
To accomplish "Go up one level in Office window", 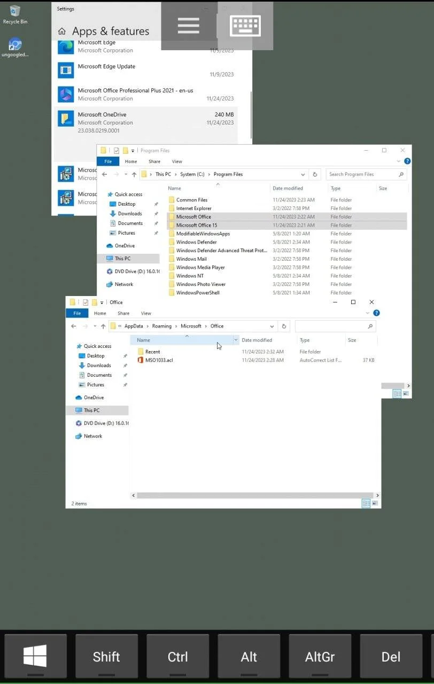I will [x=103, y=326].
